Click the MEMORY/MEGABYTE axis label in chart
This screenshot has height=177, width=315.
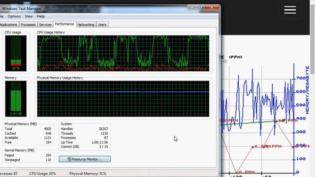click(308, 90)
